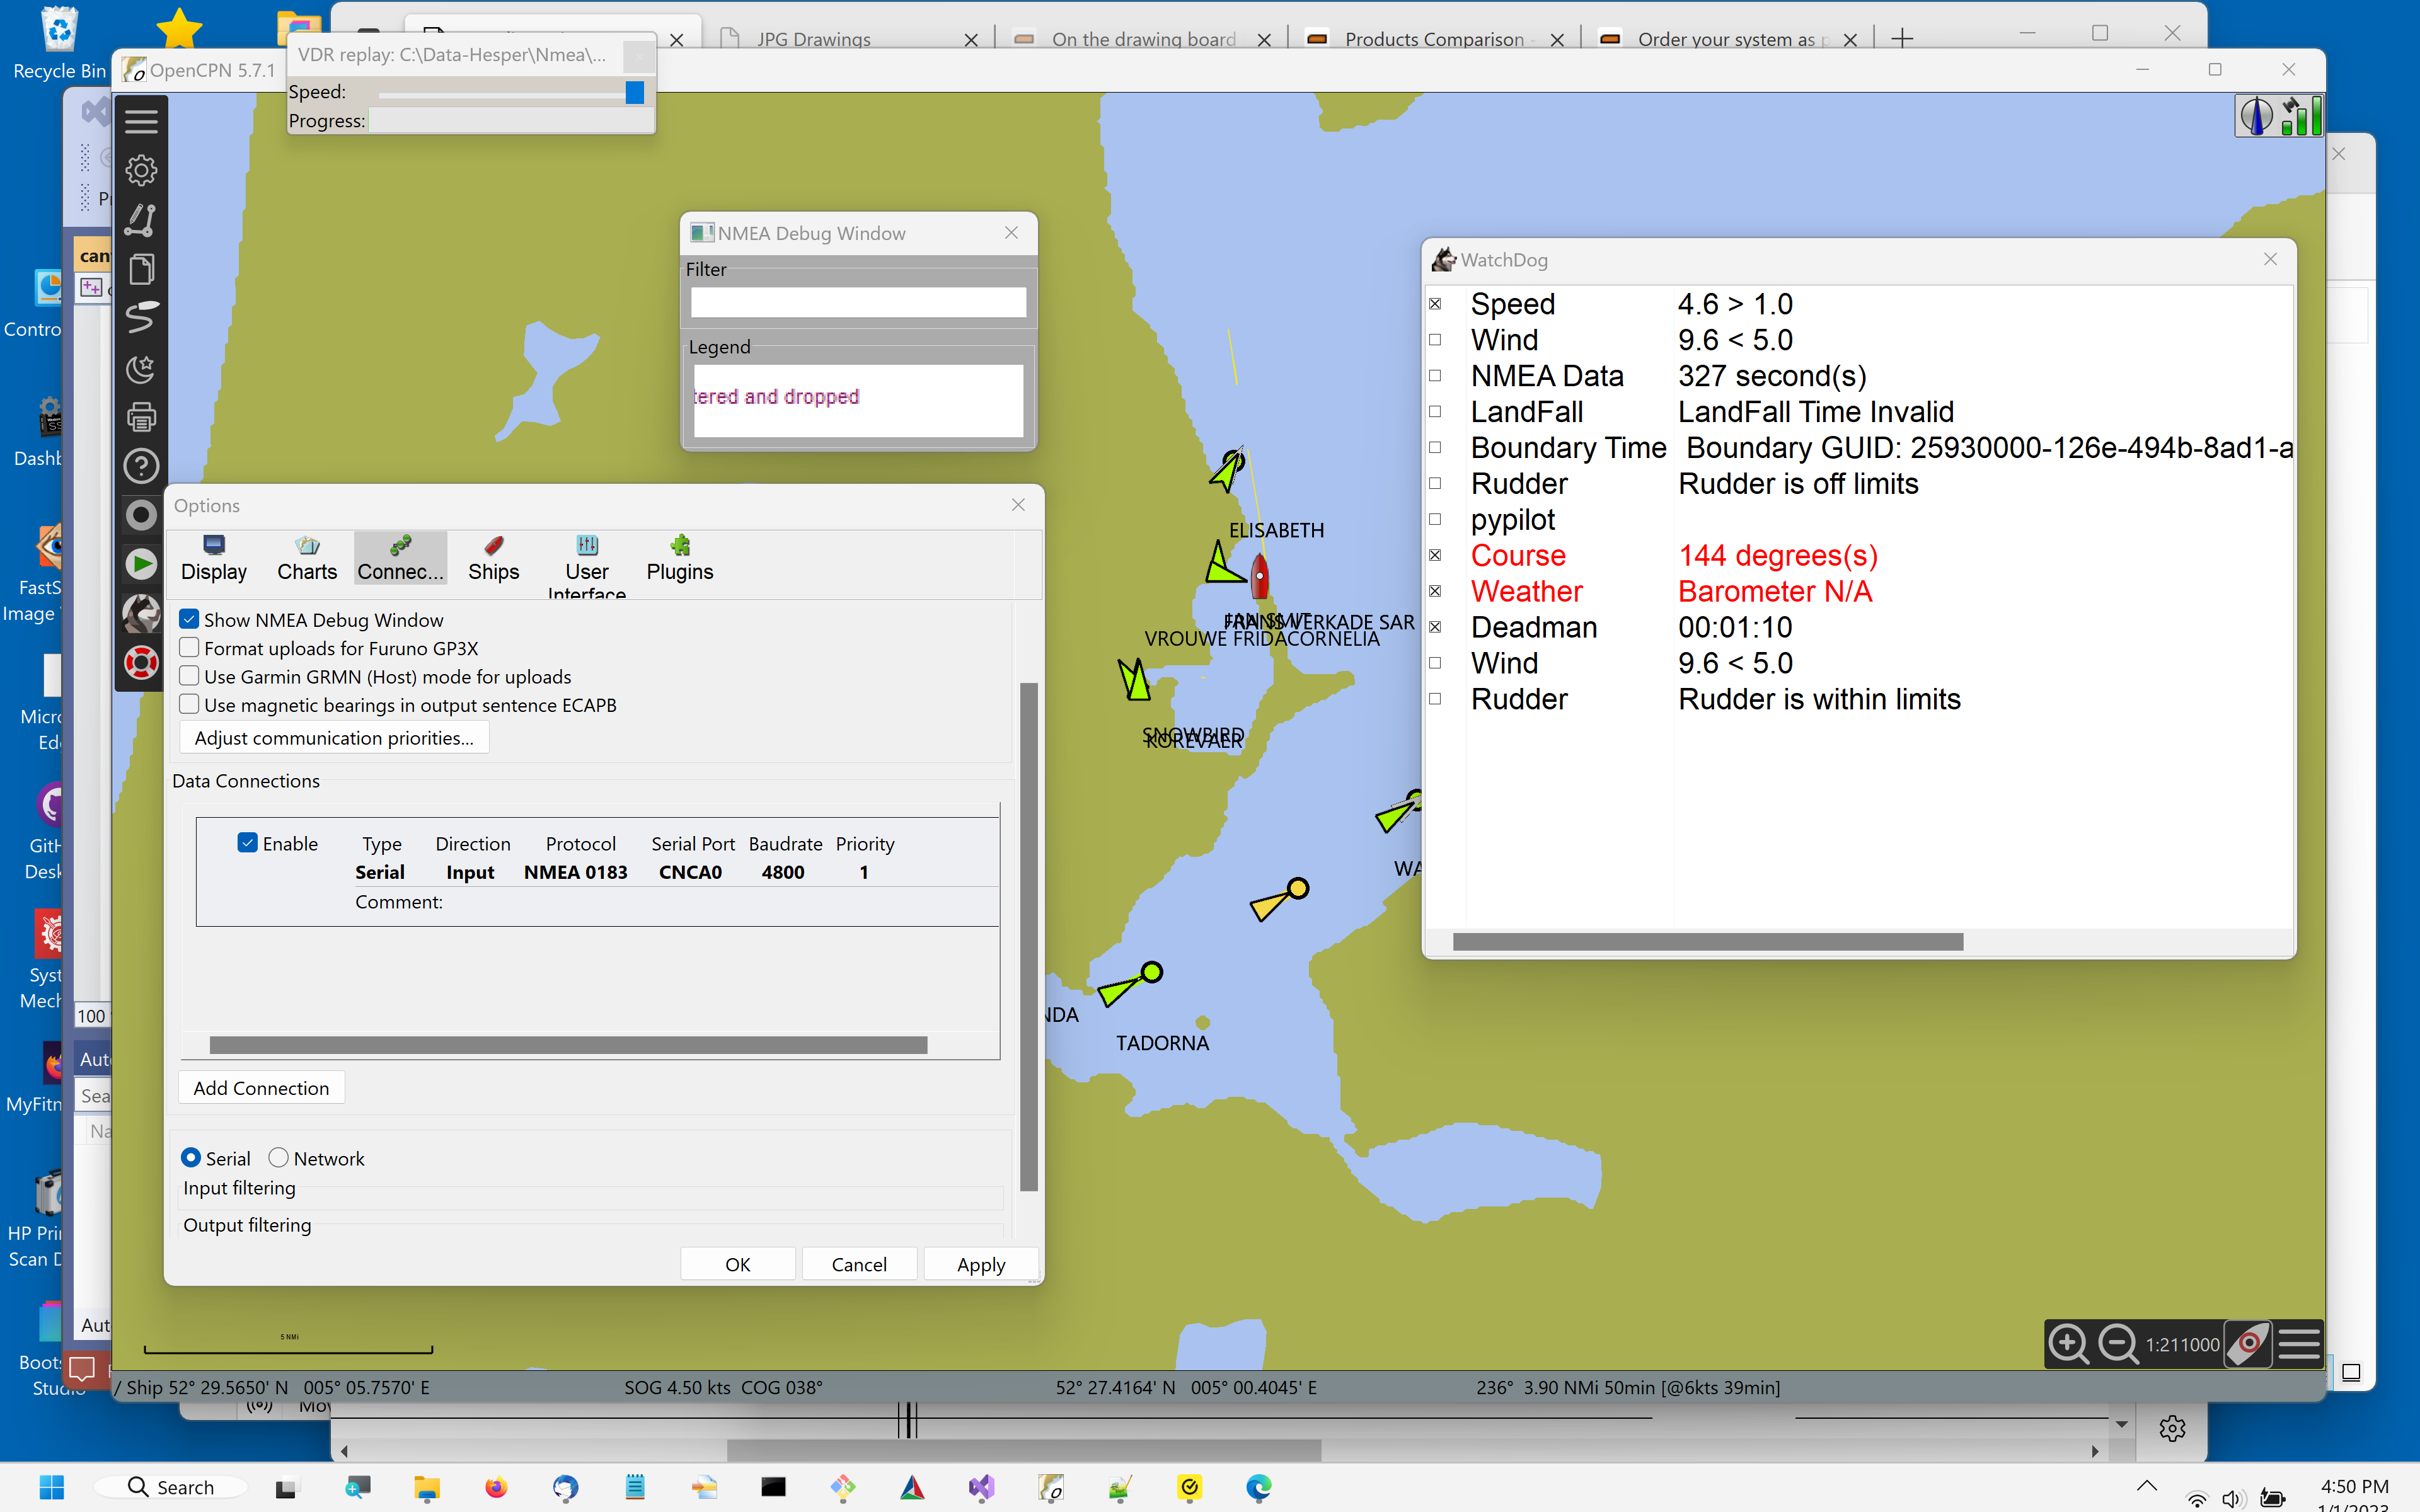Select the Network radio button
2420x1512 pixels.
(279, 1157)
